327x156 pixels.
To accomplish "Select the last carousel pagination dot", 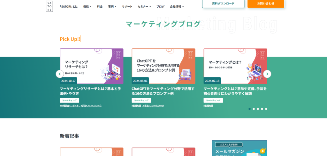I will pos(266,109).
